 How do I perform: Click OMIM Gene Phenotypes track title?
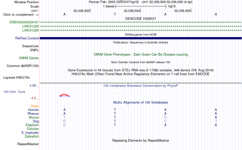(x=141, y=55)
